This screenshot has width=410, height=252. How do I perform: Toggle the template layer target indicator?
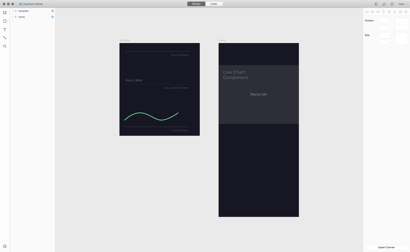(x=53, y=11)
